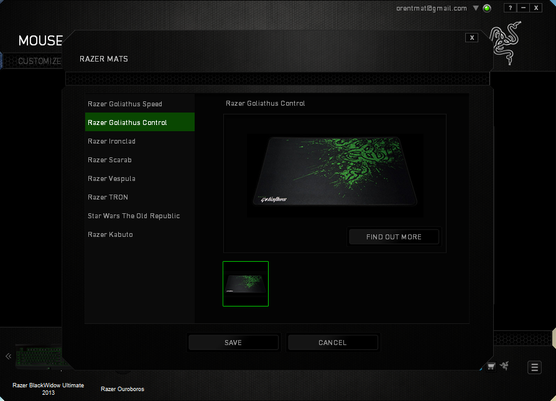The width and height of the screenshot is (556, 401).
Task: Minimize the Synapse window
Action: 523,8
